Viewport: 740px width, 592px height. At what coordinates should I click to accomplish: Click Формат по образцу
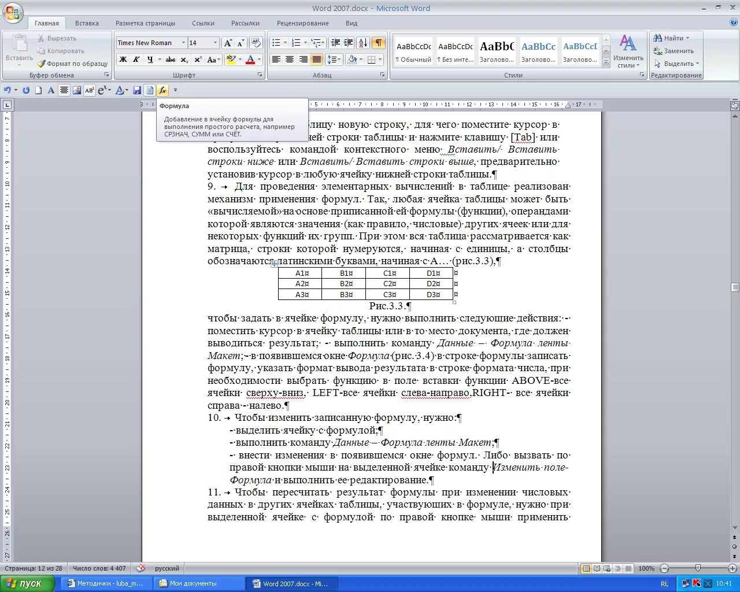[72, 64]
